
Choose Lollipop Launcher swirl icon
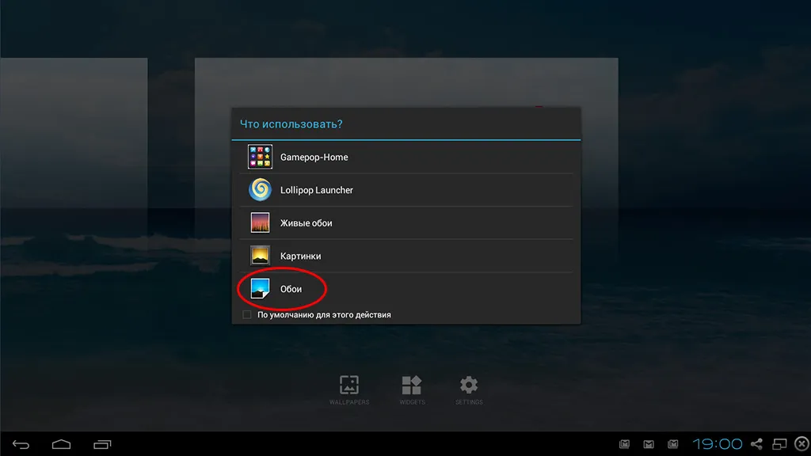click(x=260, y=190)
